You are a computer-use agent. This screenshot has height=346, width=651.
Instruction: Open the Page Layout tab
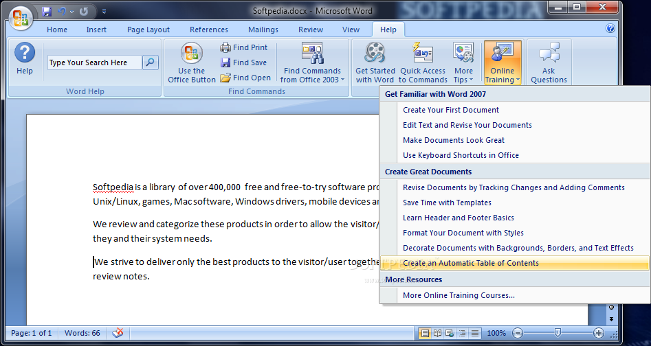coord(148,30)
